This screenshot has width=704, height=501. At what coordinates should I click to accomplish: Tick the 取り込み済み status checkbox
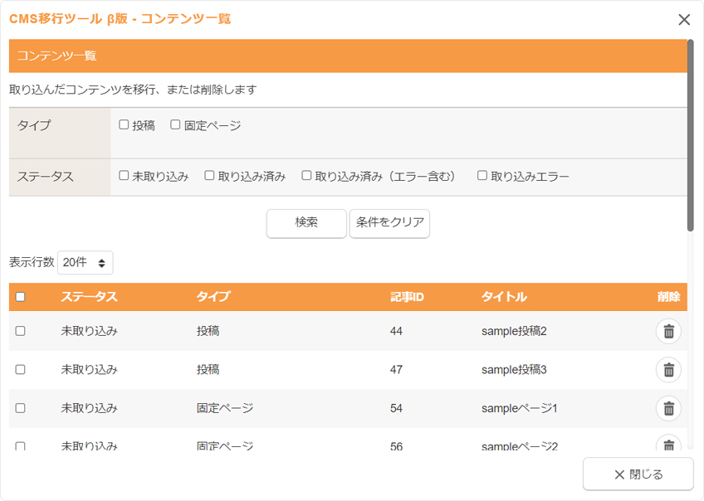pyautogui.click(x=210, y=176)
